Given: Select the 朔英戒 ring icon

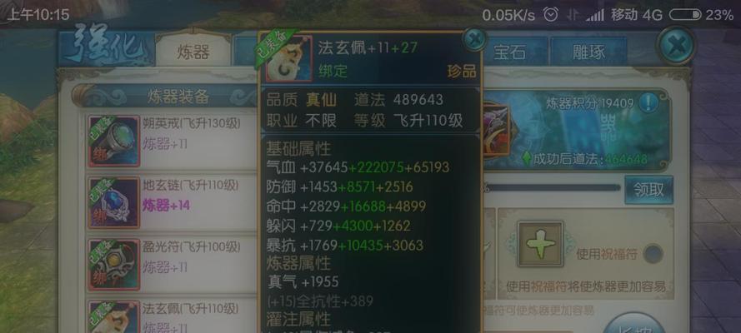Looking at the screenshot, I should click(114, 142).
